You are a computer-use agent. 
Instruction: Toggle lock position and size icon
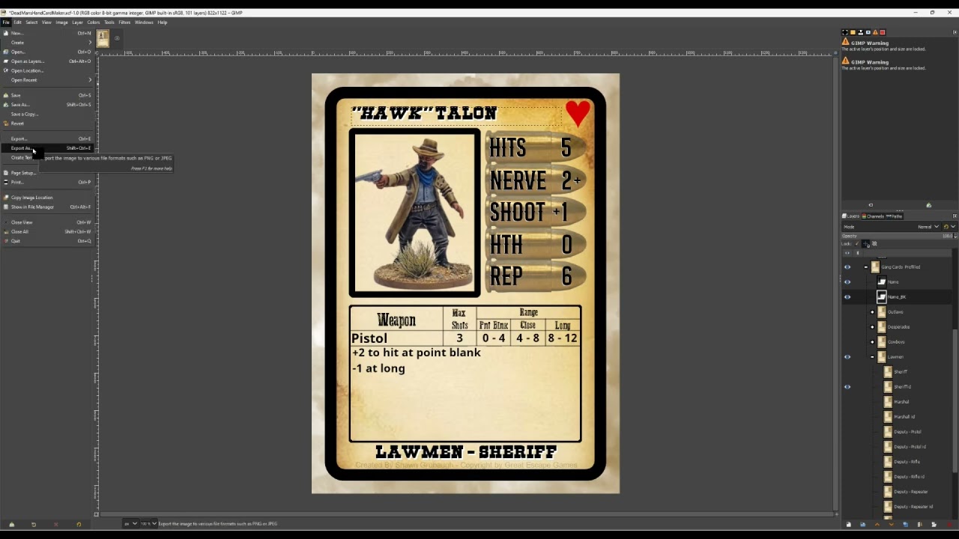tap(866, 243)
